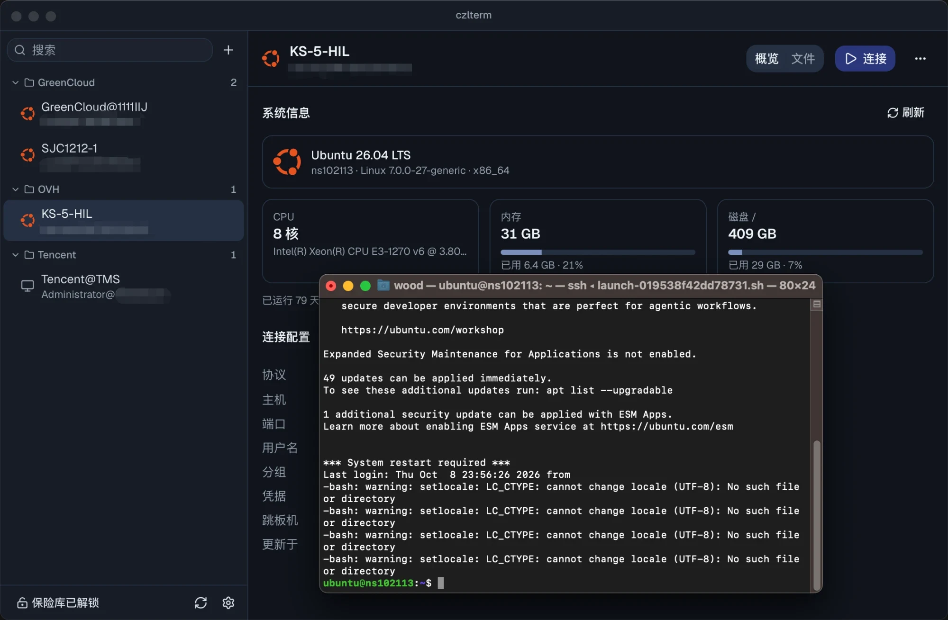The height and width of the screenshot is (620, 948).
Task: Click the 刷新 refresh button
Action: click(906, 113)
